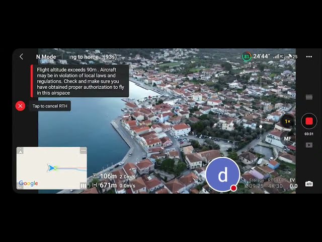Viewport: 322px width, 242px height.
Task: Cancel return to home with the red X
Action: [x=20, y=106]
